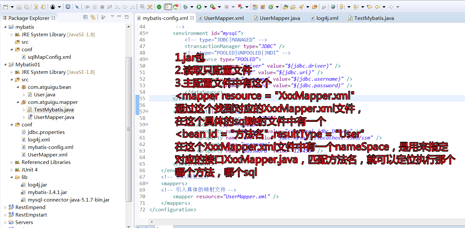Viewport: 465px width, 228px height.
Task: Switch to the log4j.xml editor tab
Action: (x=324, y=18)
